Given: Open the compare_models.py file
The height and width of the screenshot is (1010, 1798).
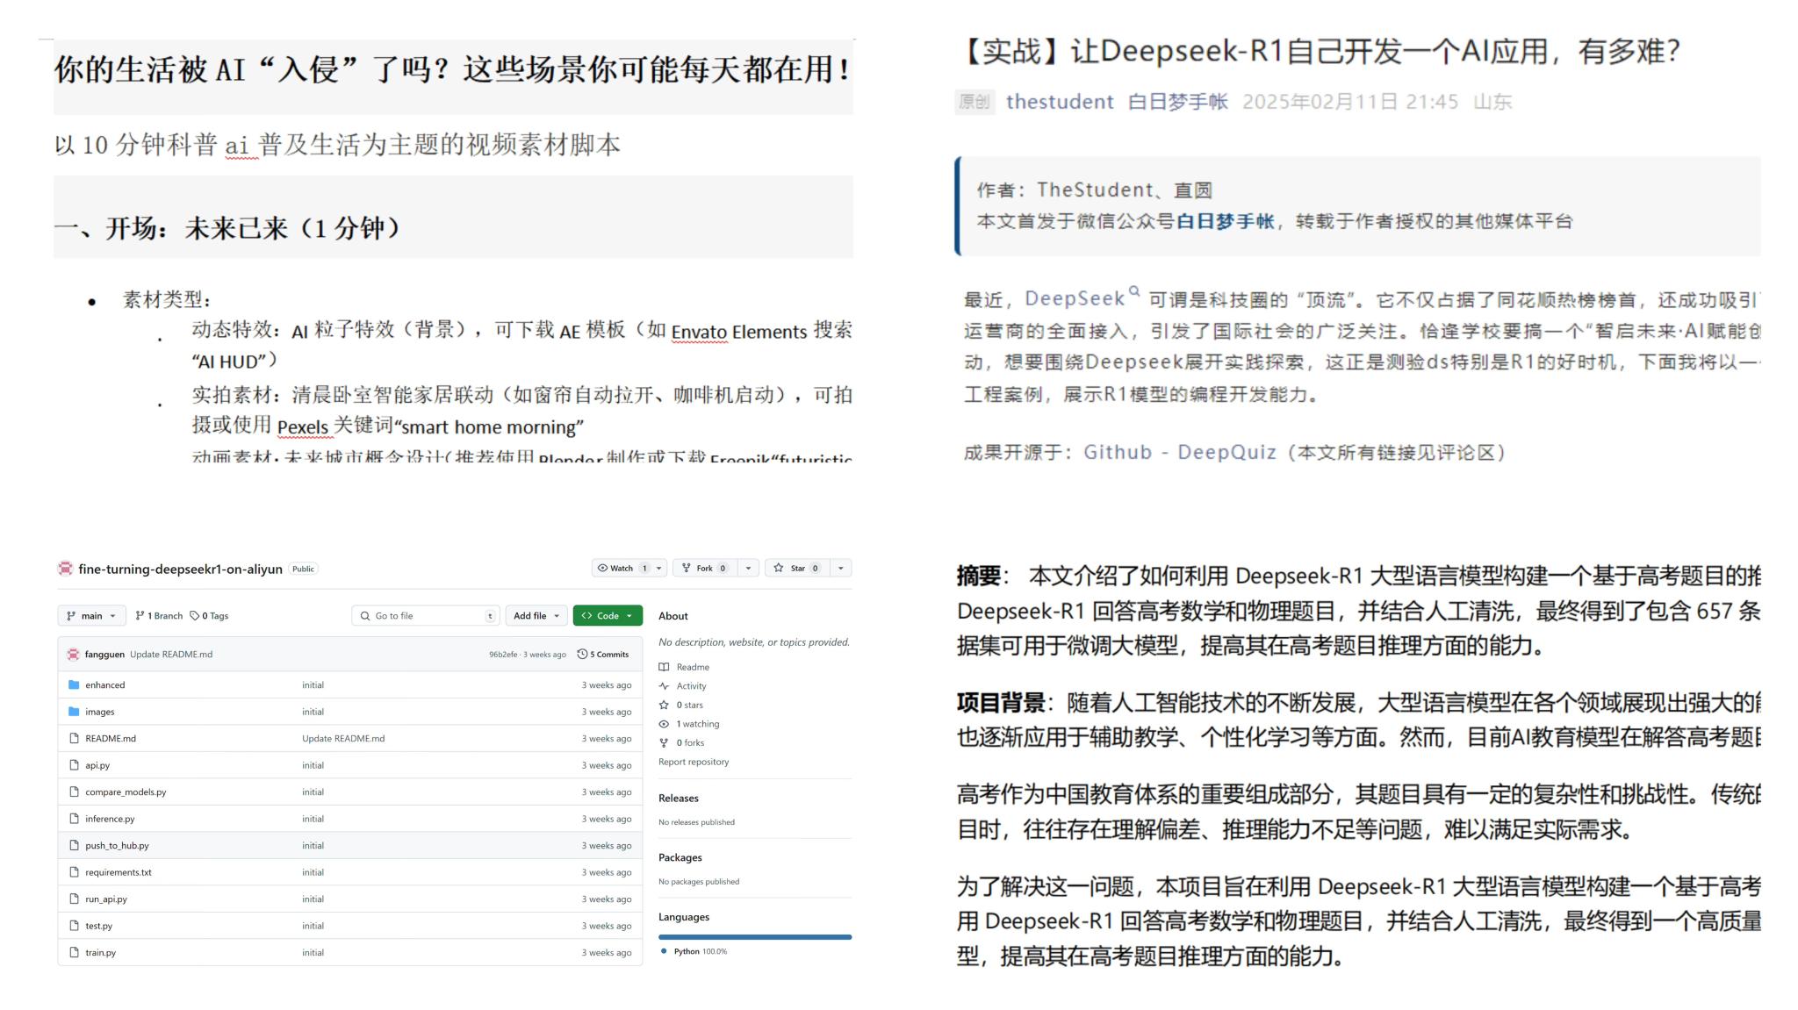Looking at the screenshot, I should (x=126, y=792).
